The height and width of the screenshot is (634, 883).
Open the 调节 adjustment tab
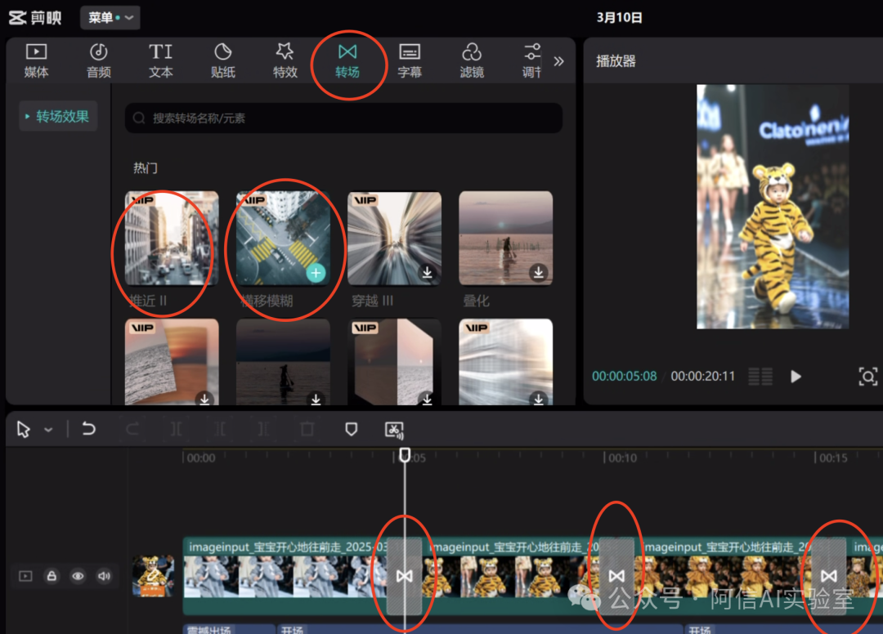[x=531, y=60]
